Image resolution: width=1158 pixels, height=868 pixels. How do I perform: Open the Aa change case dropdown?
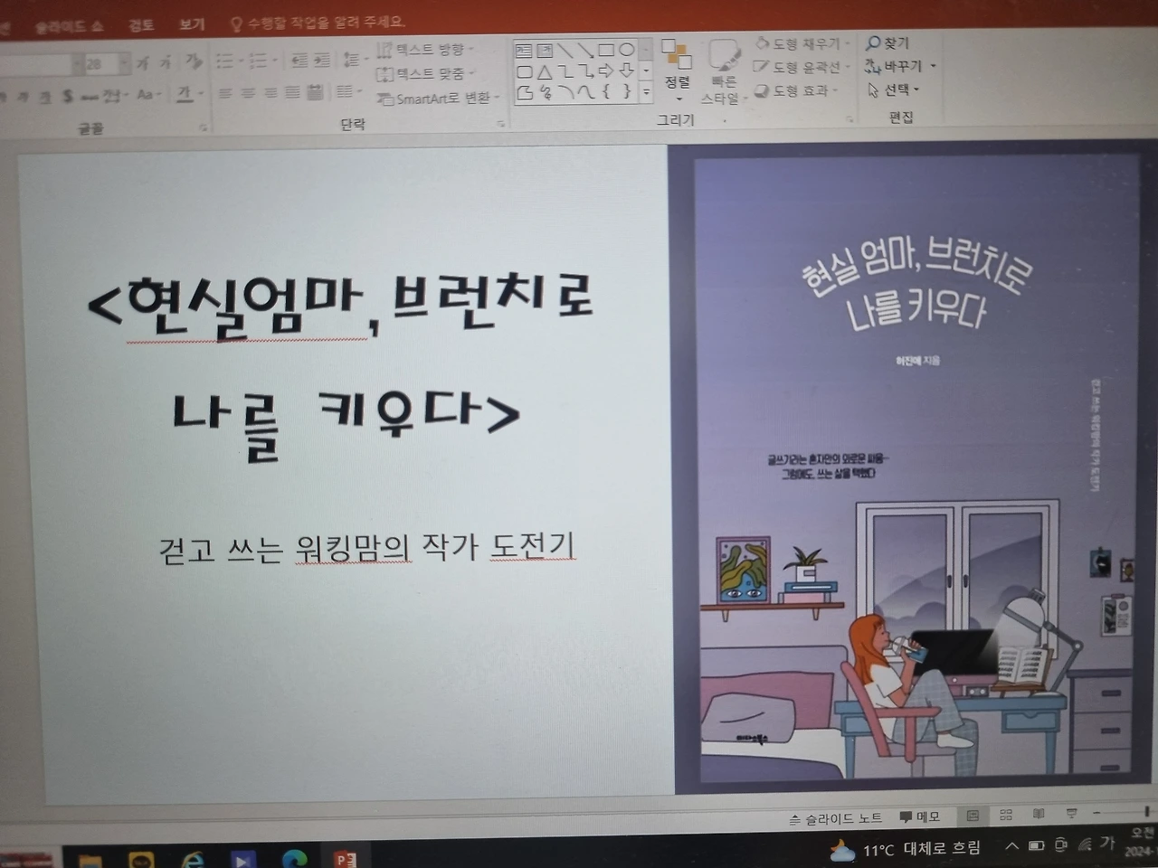tap(149, 94)
